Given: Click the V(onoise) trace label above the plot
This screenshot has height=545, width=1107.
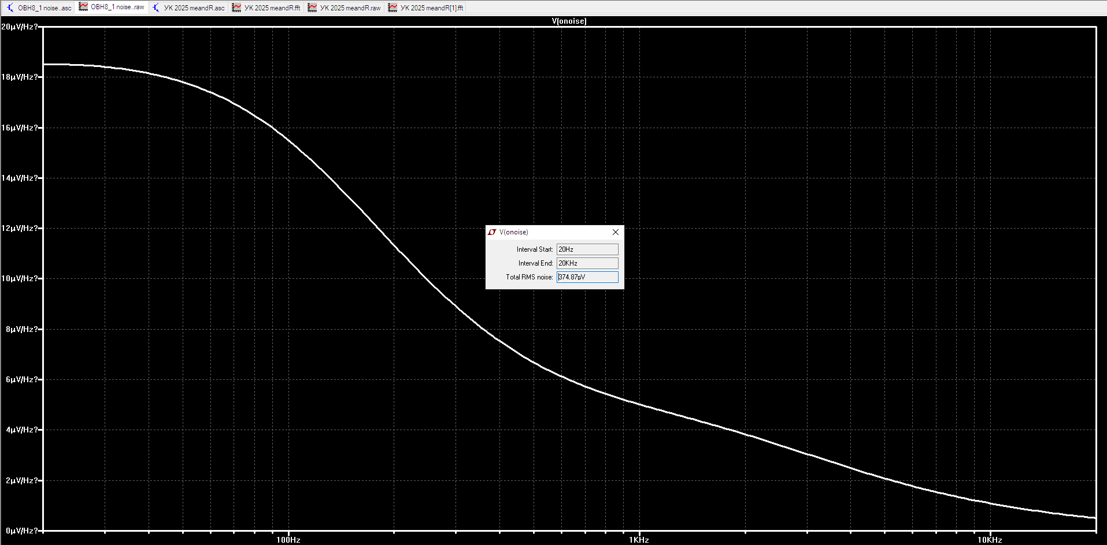Looking at the screenshot, I should pyautogui.click(x=569, y=21).
